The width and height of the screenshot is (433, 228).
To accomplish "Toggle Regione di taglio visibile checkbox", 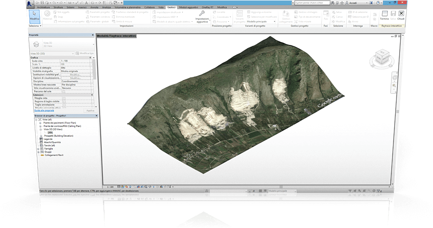I will pos(64,101).
